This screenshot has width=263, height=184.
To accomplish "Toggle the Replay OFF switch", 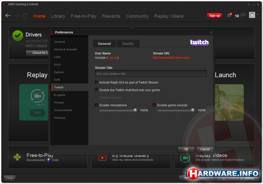I will coord(37,113).
